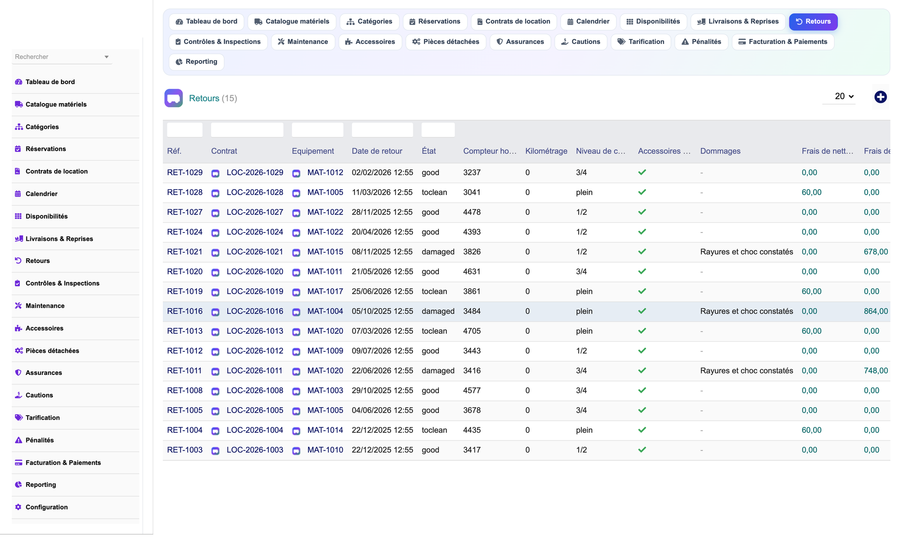The width and height of the screenshot is (900, 557).
Task: Switch to the Catalogue matériels top tab
Action: [x=292, y=22]
